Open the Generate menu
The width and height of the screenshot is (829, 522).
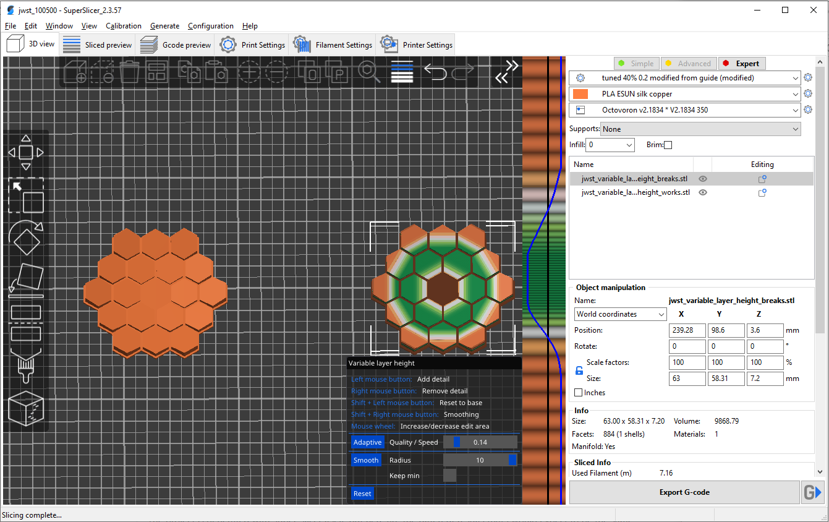(165, 26)
